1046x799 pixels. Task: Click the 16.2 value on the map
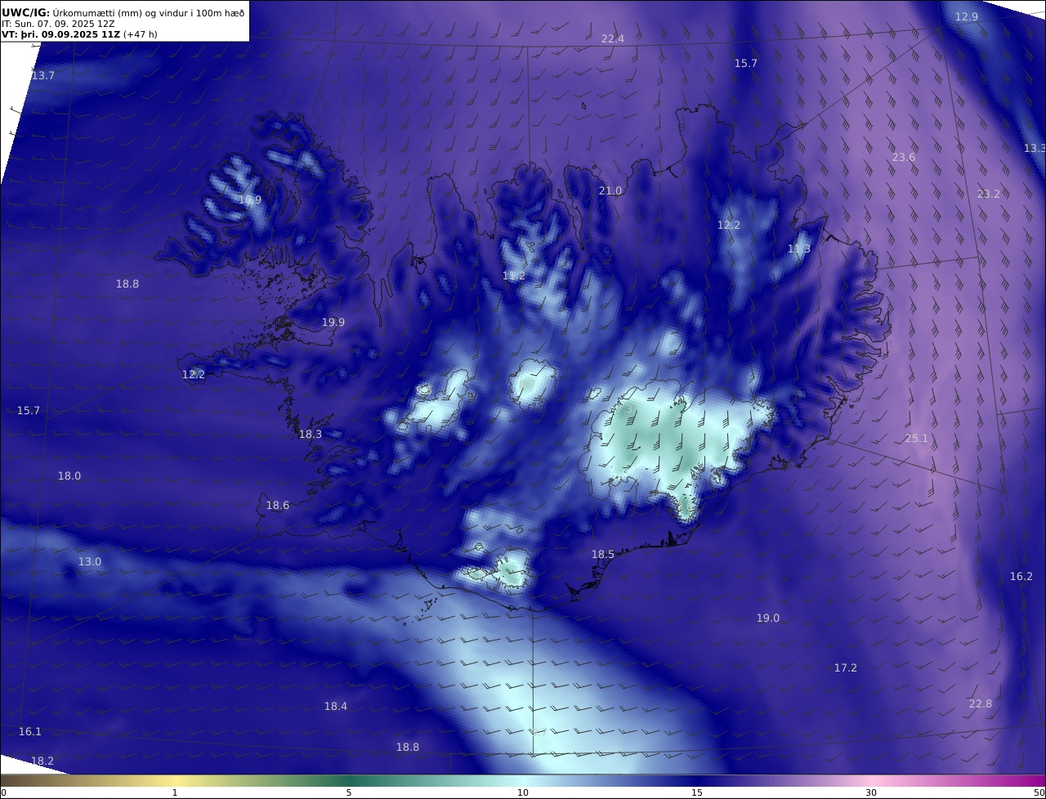[x=1021, y=576]
